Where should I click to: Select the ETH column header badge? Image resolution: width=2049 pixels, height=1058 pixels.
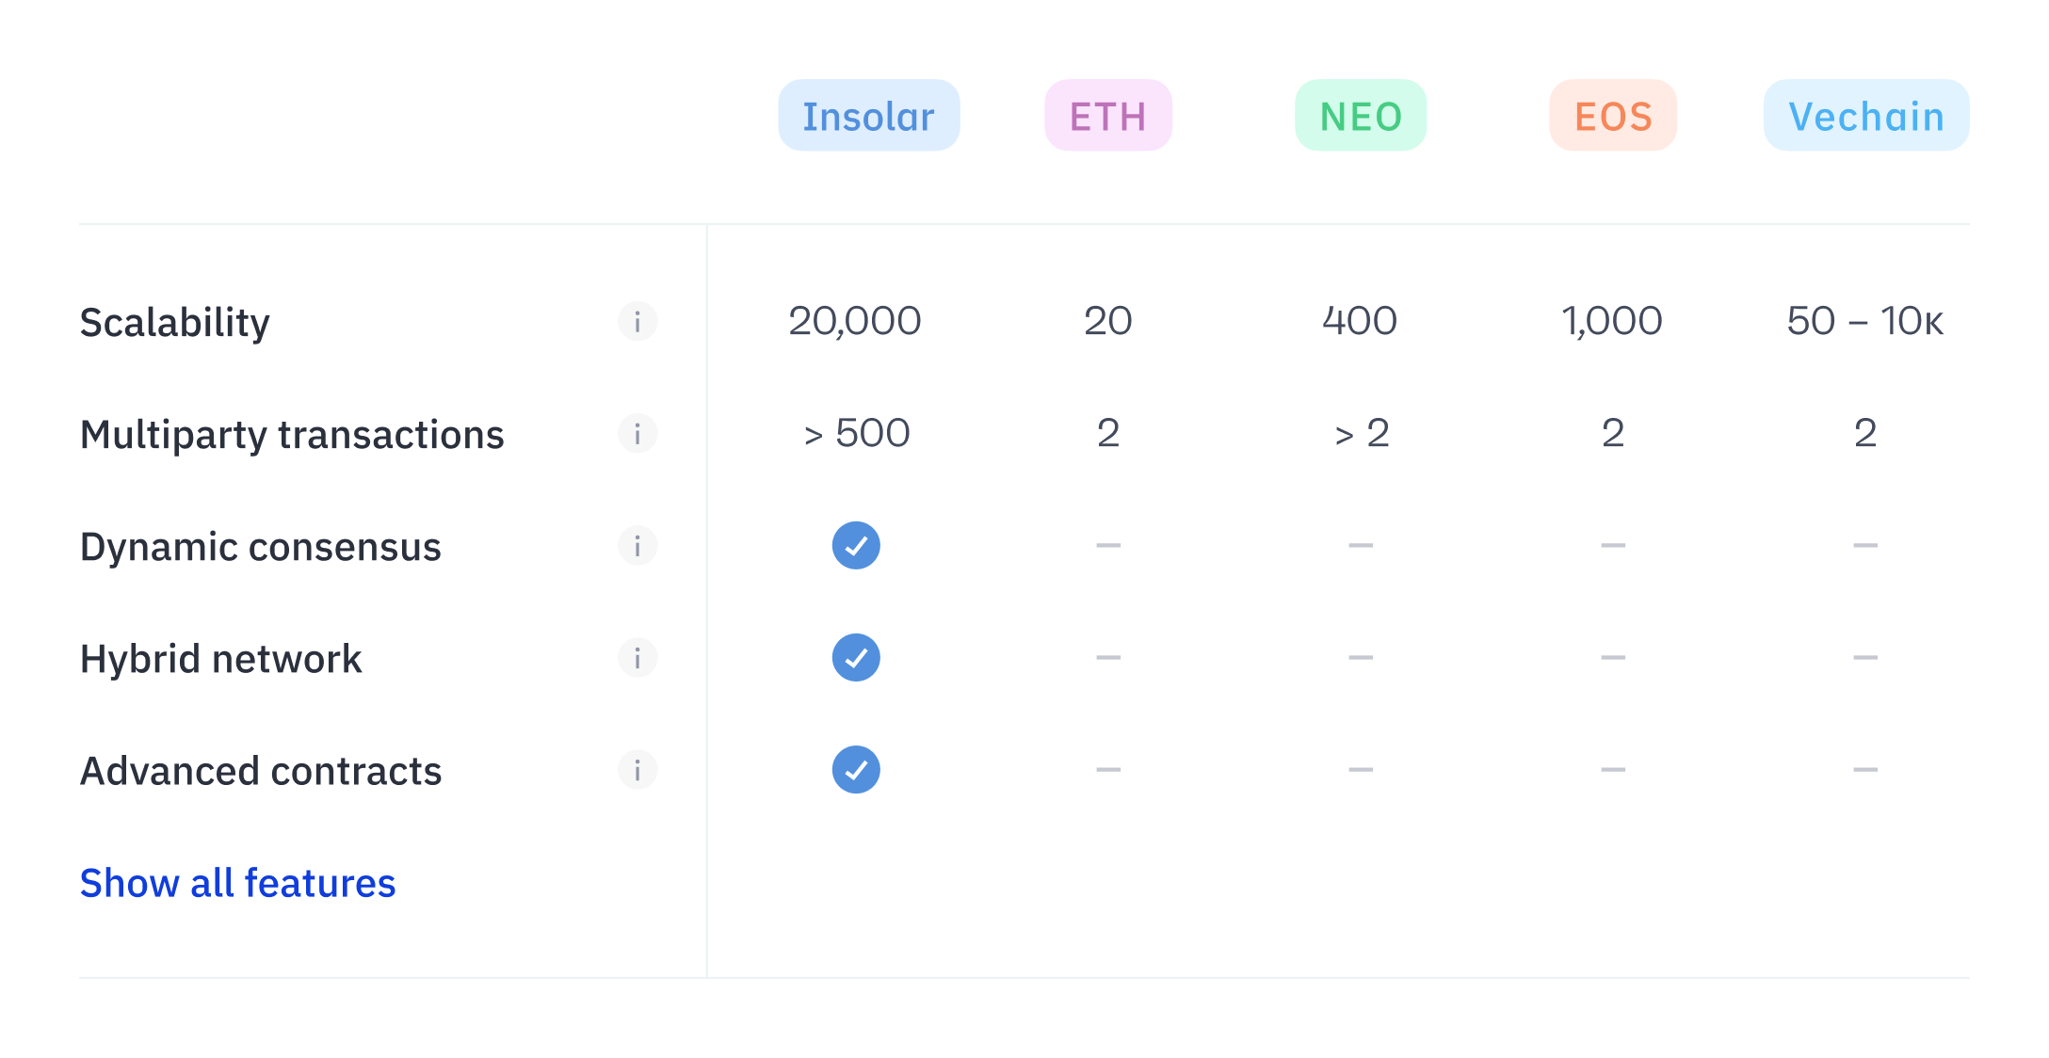(x=1108, y=116)
